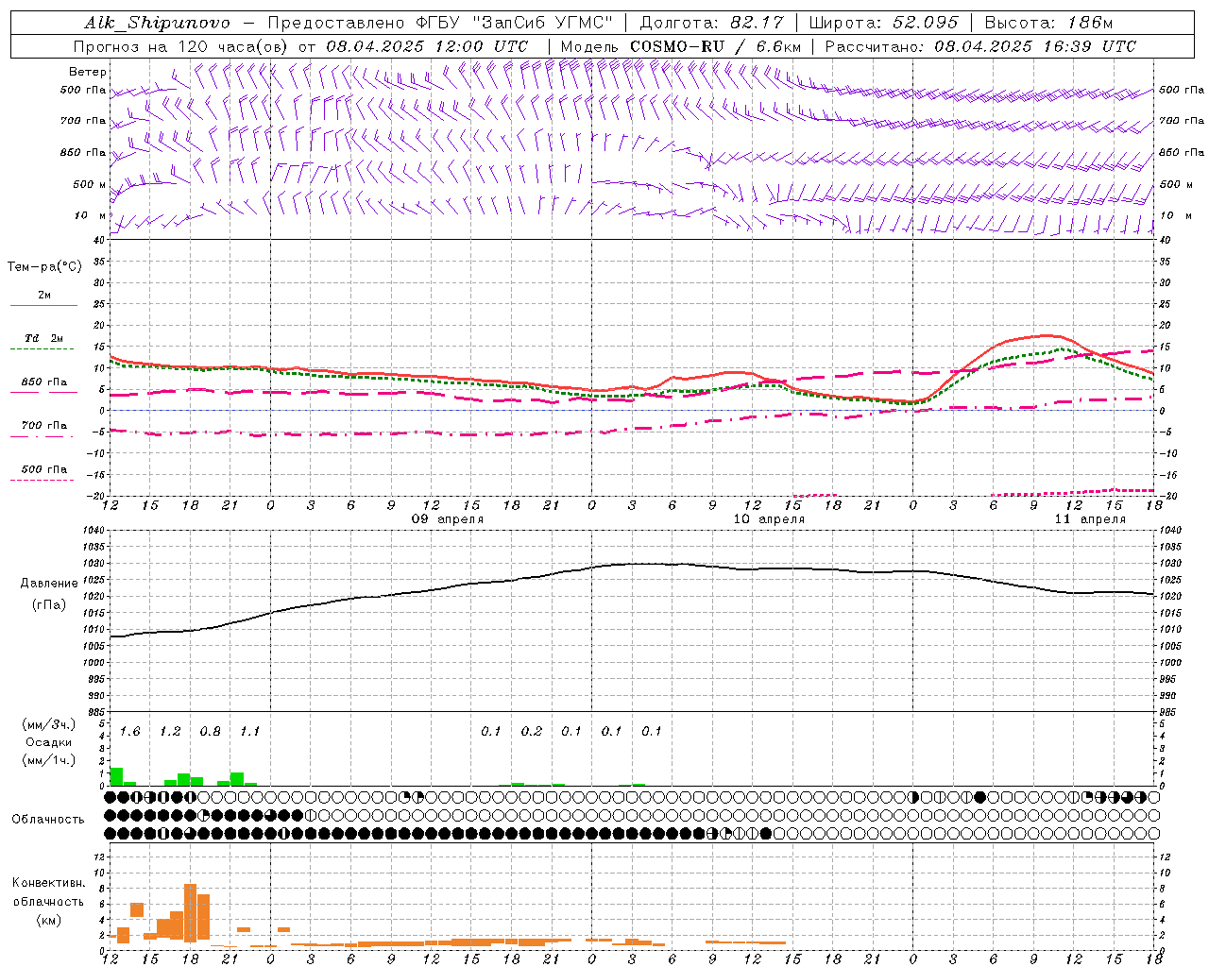This screenshot has height=967, width=1209.
Task: Select the latitude value Широта: 52.095
Action: 884,23
